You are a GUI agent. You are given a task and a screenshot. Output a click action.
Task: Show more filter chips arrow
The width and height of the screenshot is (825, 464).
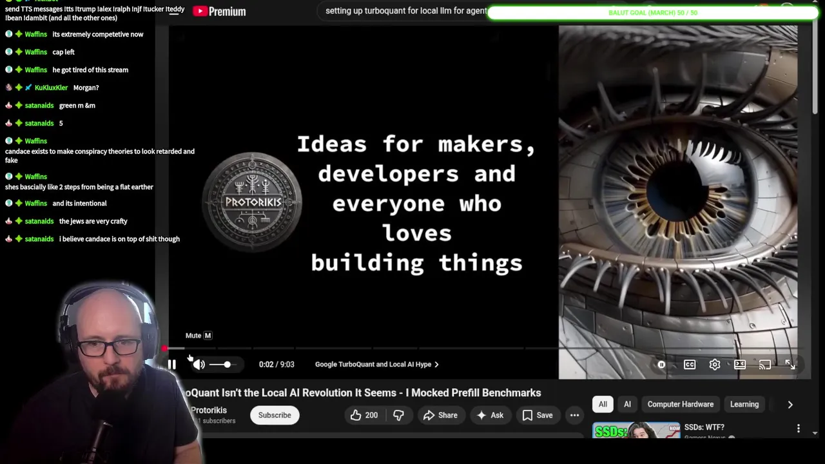[x=790, y=404]
